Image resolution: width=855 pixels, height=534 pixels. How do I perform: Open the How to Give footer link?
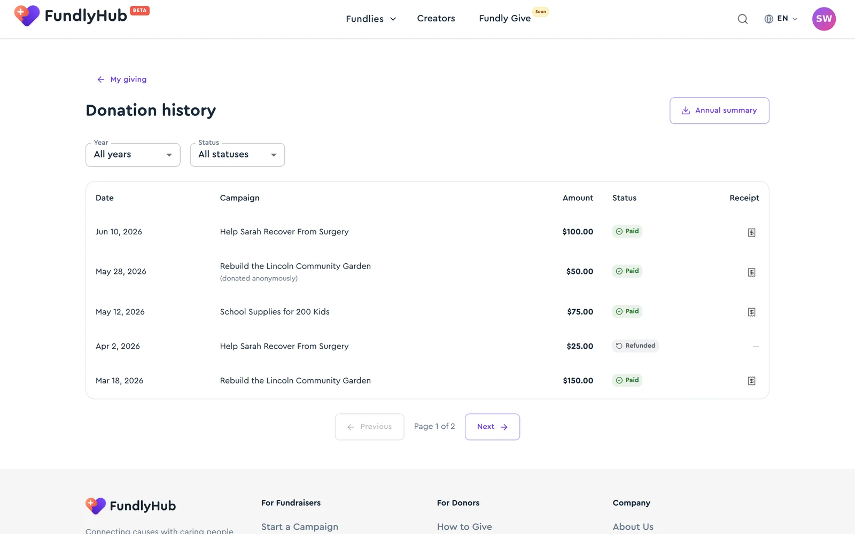464,527
